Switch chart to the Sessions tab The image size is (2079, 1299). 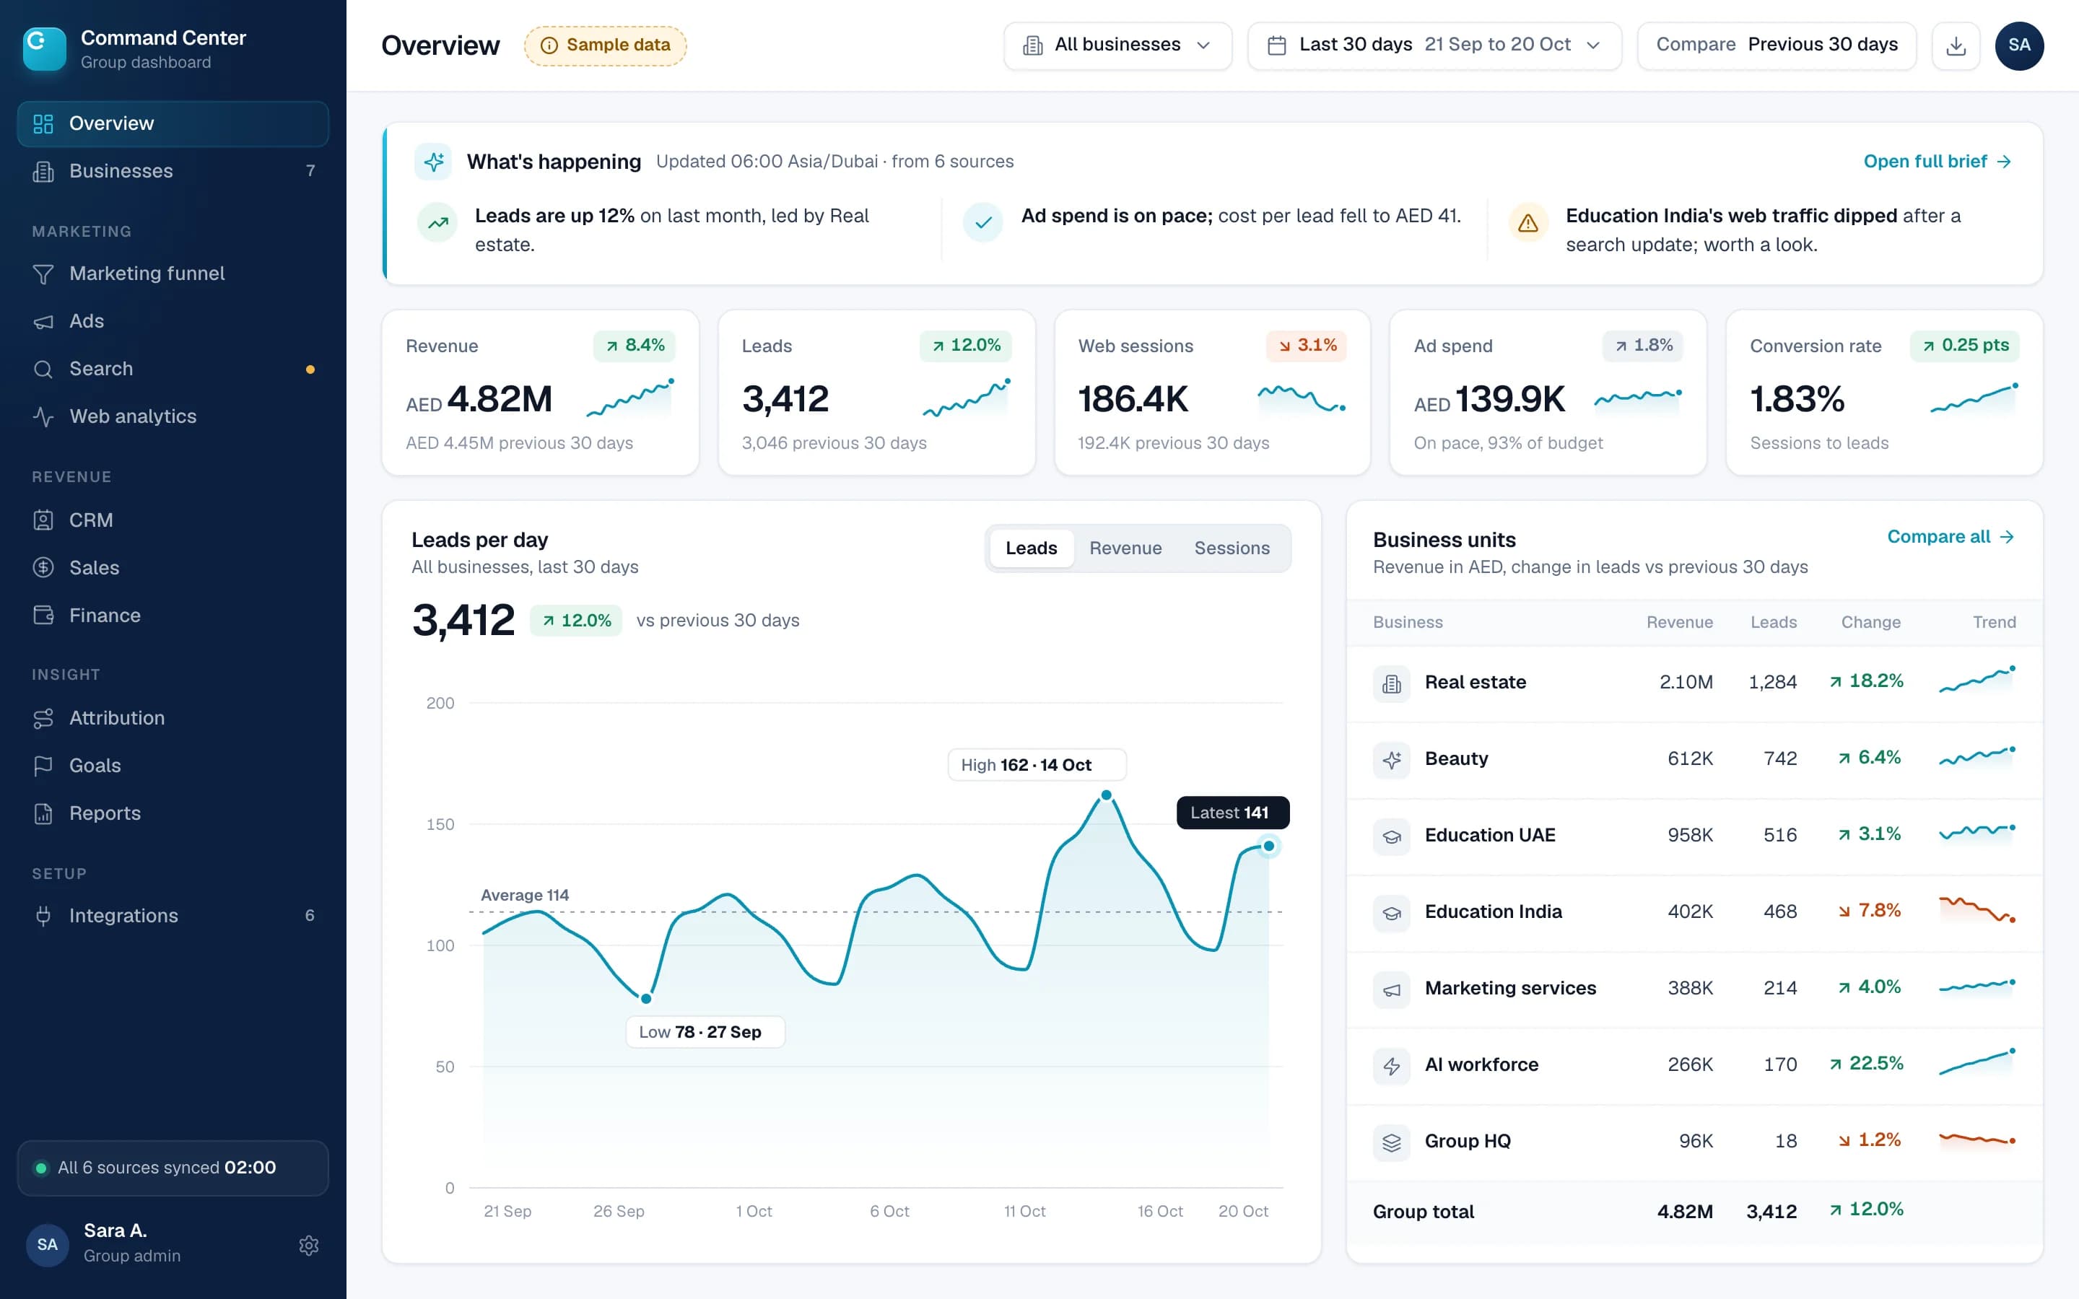[1231, 548]
